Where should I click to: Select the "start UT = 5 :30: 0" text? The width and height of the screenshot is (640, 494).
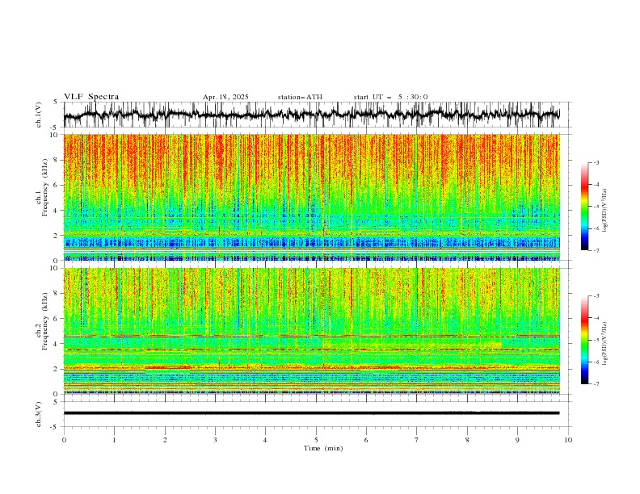coord(390,97)
